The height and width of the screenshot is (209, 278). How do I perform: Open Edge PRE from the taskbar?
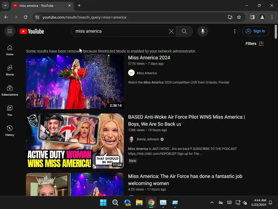[x=127, y=202]
